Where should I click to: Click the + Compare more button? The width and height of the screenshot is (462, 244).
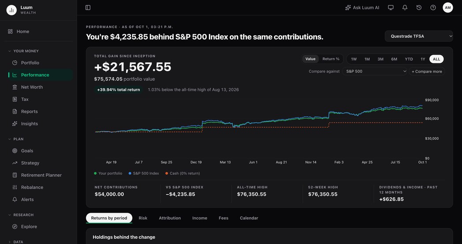(427, 71)
